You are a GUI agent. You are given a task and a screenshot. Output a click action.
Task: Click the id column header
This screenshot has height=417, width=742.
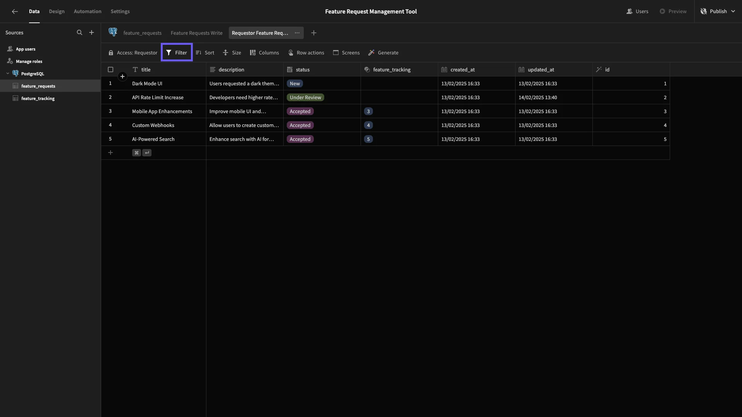[631, 69]
